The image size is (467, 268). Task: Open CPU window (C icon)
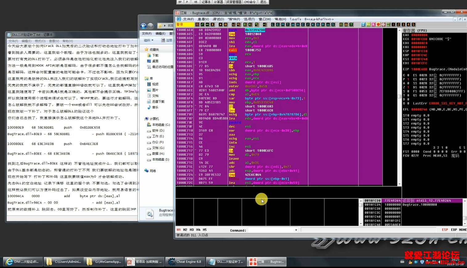click(303, 24)
